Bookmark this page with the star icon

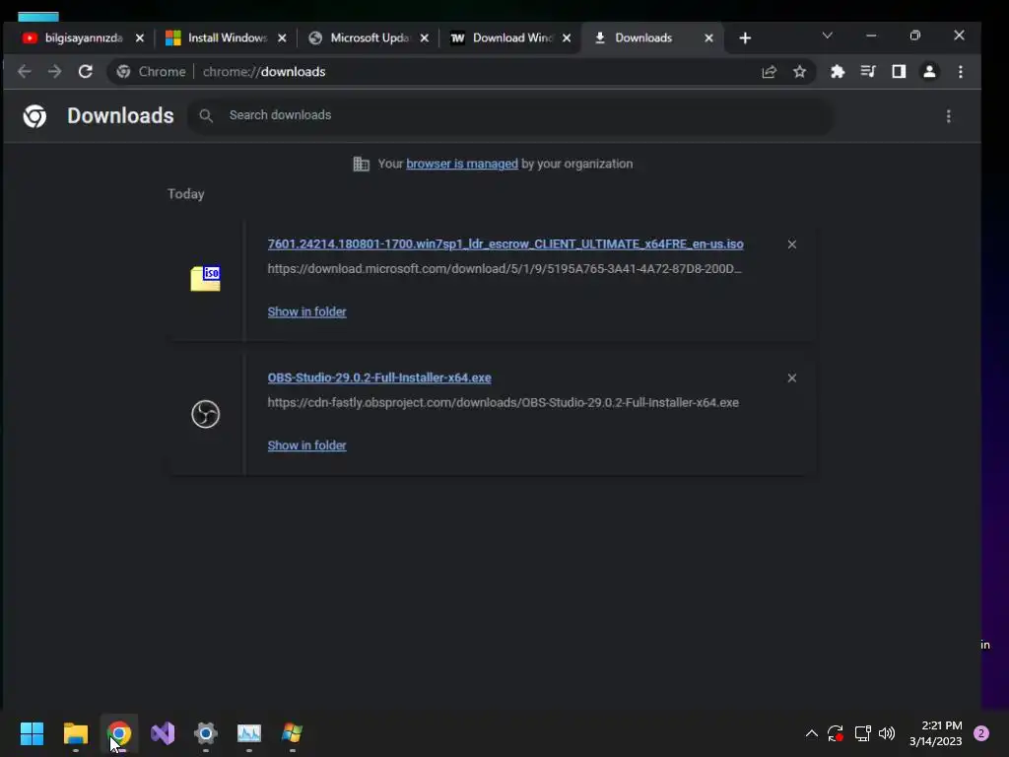[x=799, y=71]
